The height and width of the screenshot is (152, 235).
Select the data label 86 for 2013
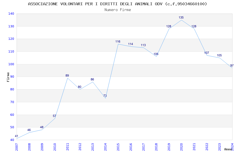coord(92,79)
